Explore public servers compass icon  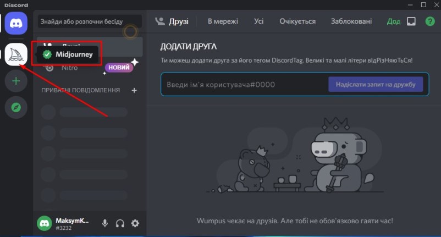coord(16,107)
